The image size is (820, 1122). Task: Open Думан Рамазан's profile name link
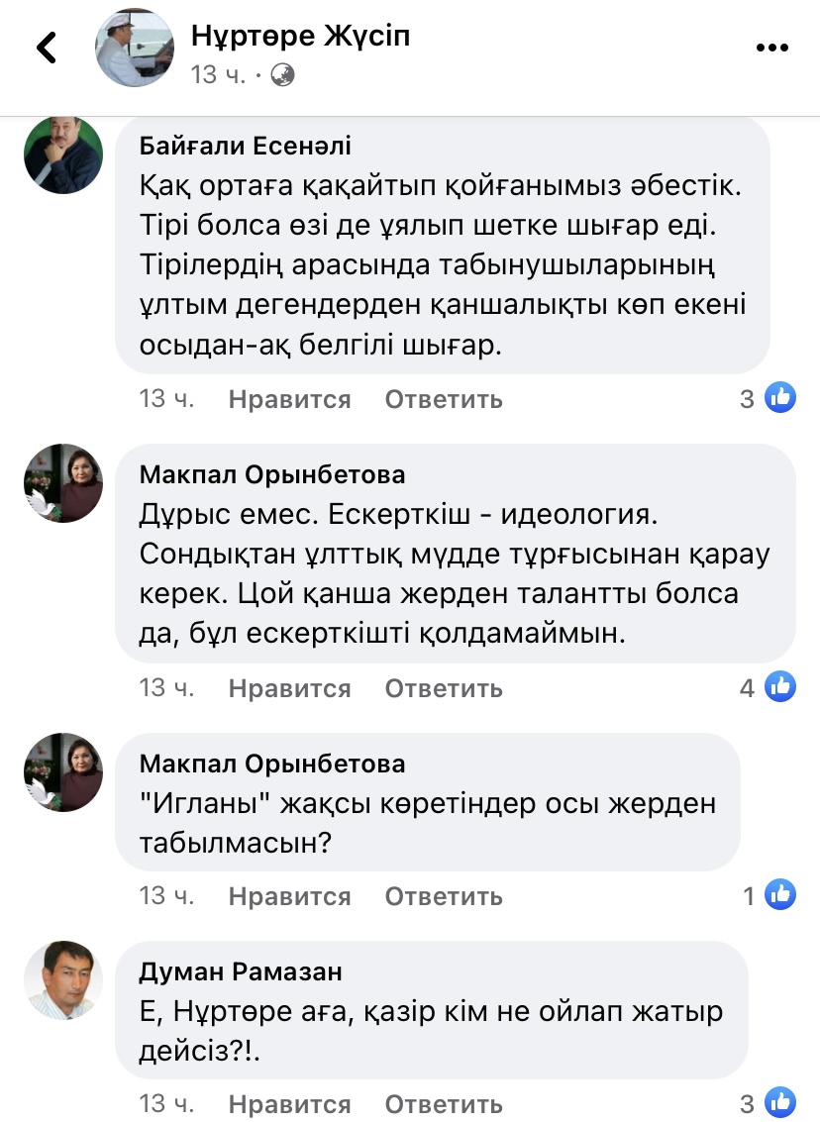(x=242, y=971)
